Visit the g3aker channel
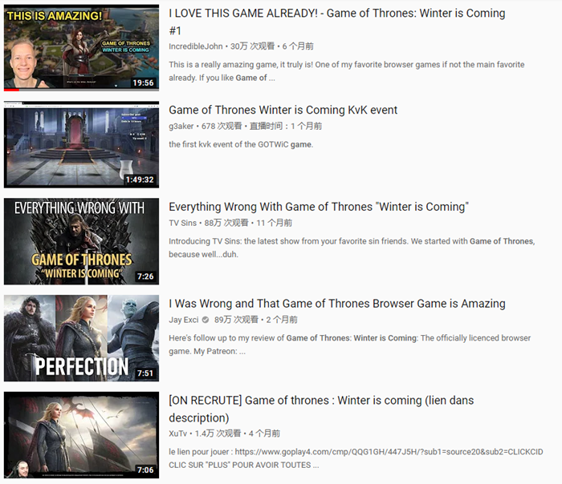The image size is (562, 484). tap(181, 127)
